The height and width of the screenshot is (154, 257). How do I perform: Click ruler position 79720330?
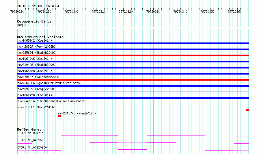click(153, 12)
